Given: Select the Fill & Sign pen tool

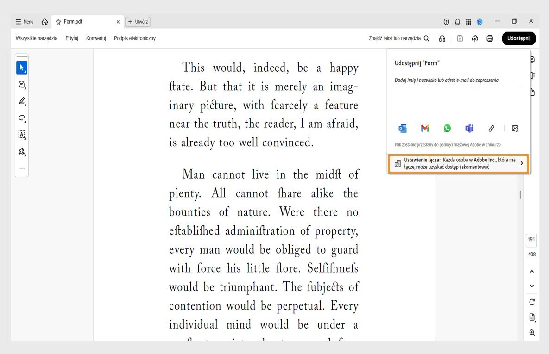Looking at the screenshot, I should (21, 151).
